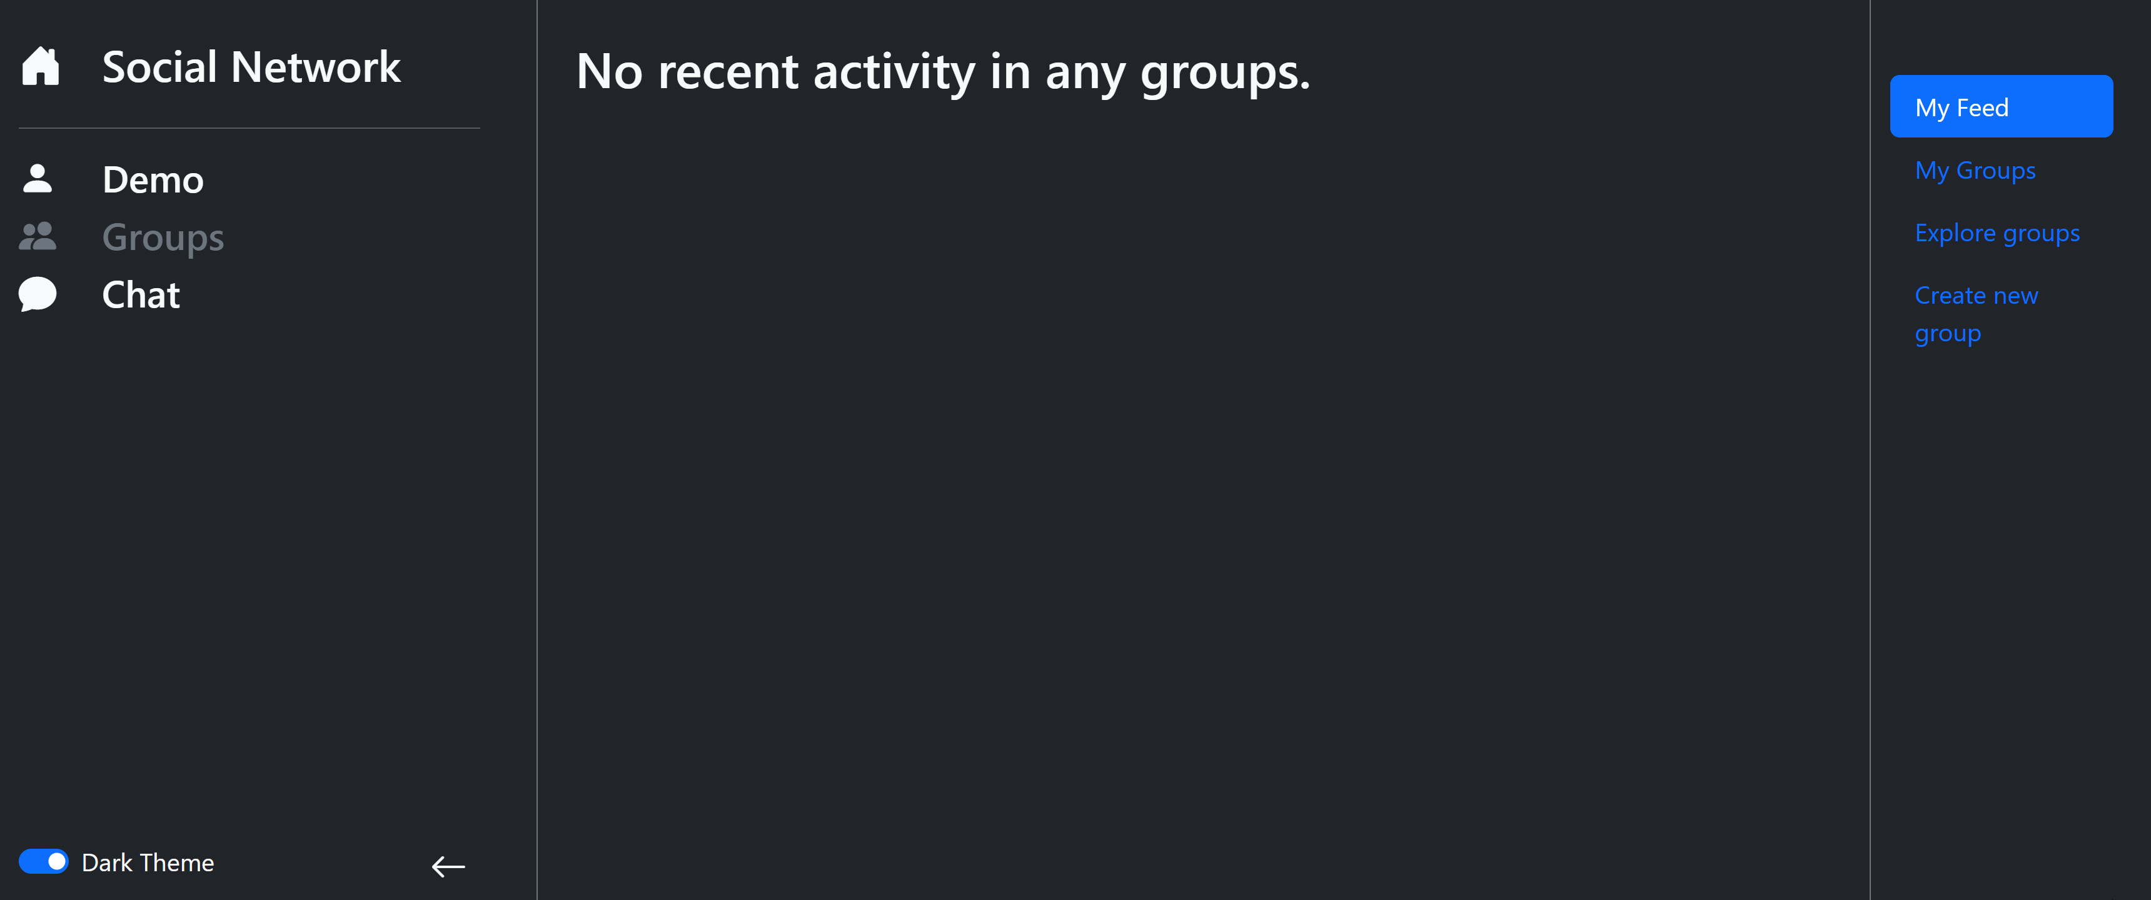Screen dimensions: 2151x900
Task: Click the divider line below Social Network
Action: click(249, 127)
